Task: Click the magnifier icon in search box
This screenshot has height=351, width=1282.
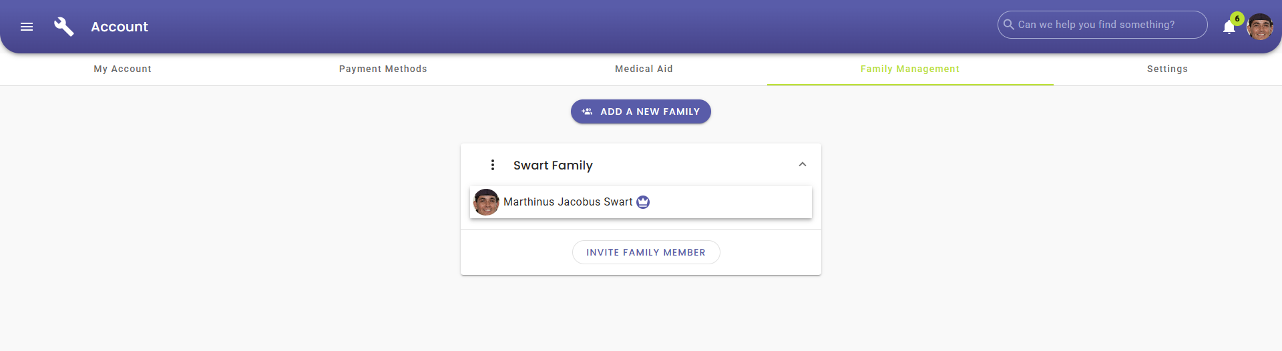Action: click(x=1009, y=25)
